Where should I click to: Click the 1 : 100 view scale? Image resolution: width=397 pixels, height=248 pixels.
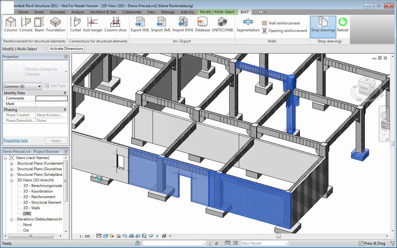(85, 236)
